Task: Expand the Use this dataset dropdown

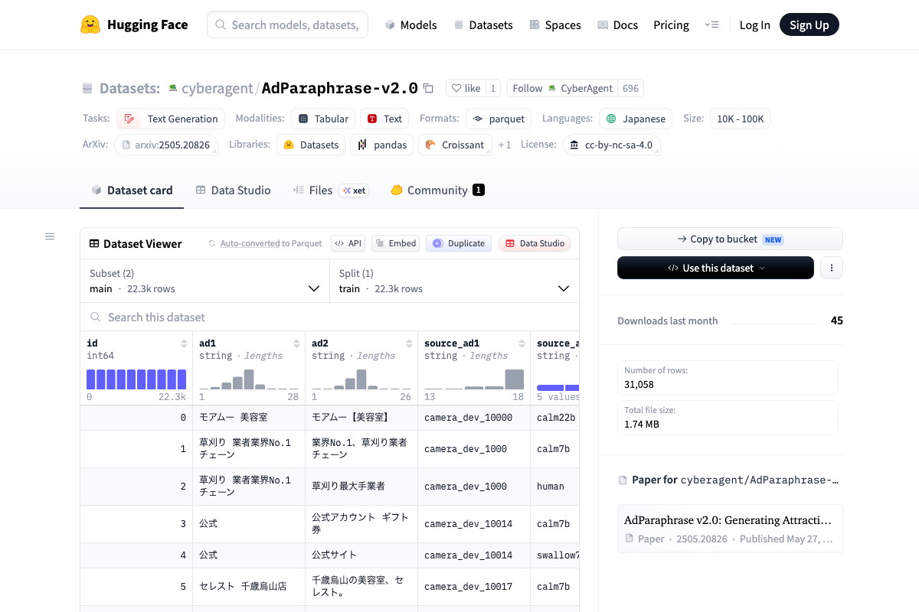Action: click(715, 268)
